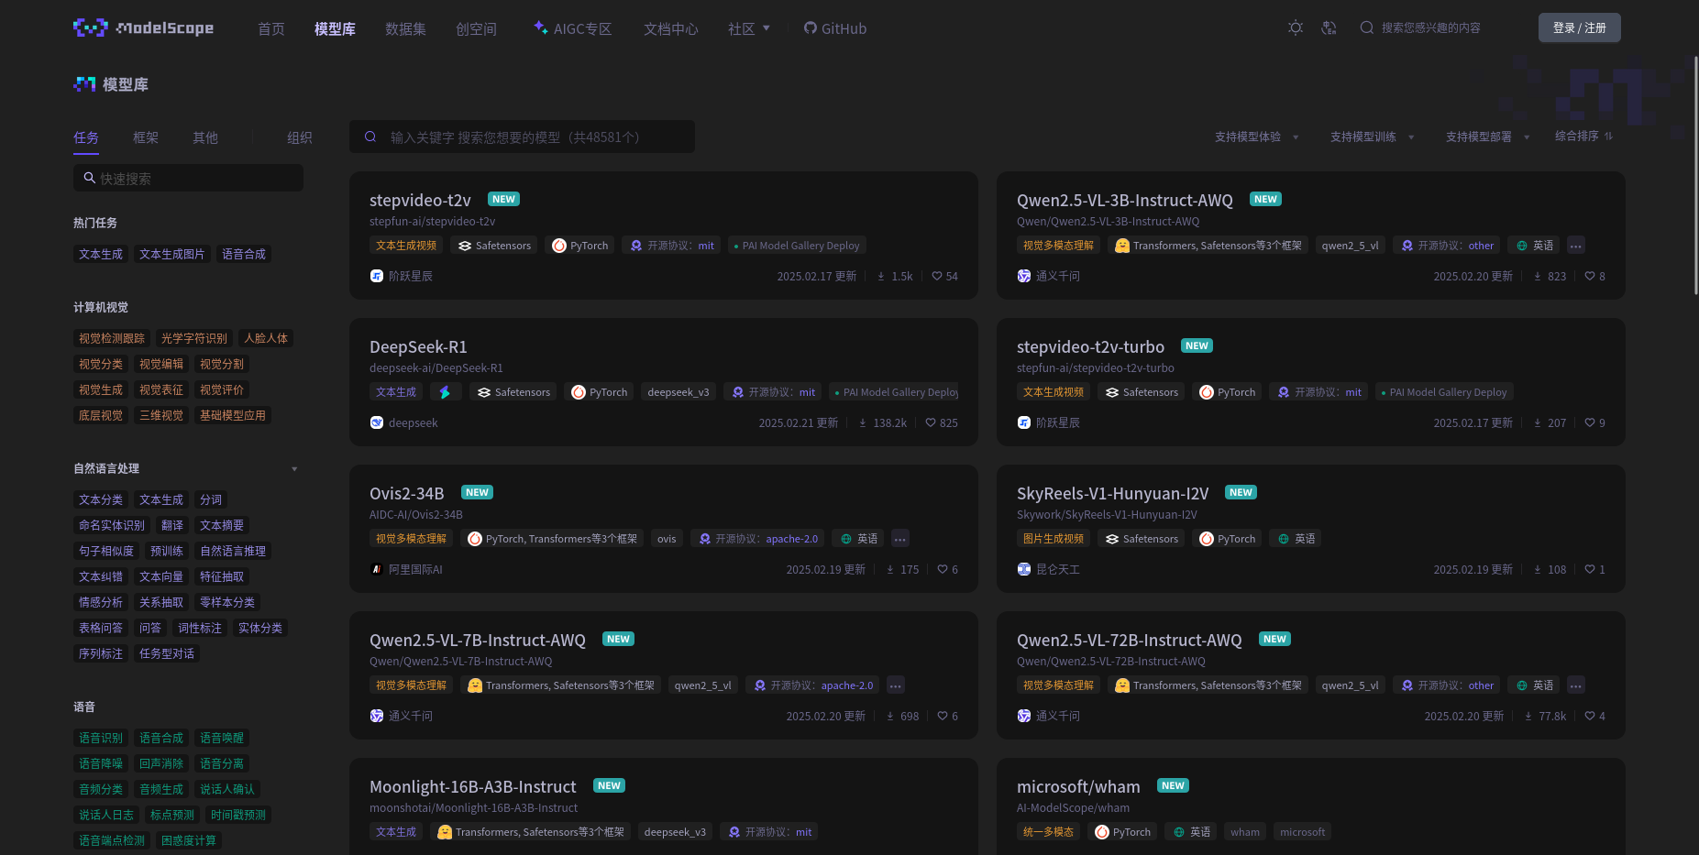This screenshot has width=1699, height=855.
Task: Focus the model keyword search field
Action: (522, 137)
